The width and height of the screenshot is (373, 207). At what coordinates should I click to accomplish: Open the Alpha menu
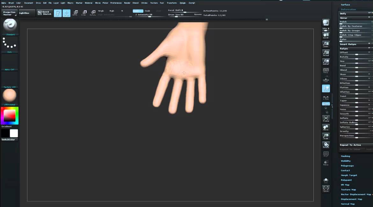pyautogui.click(x=4, y=3)
